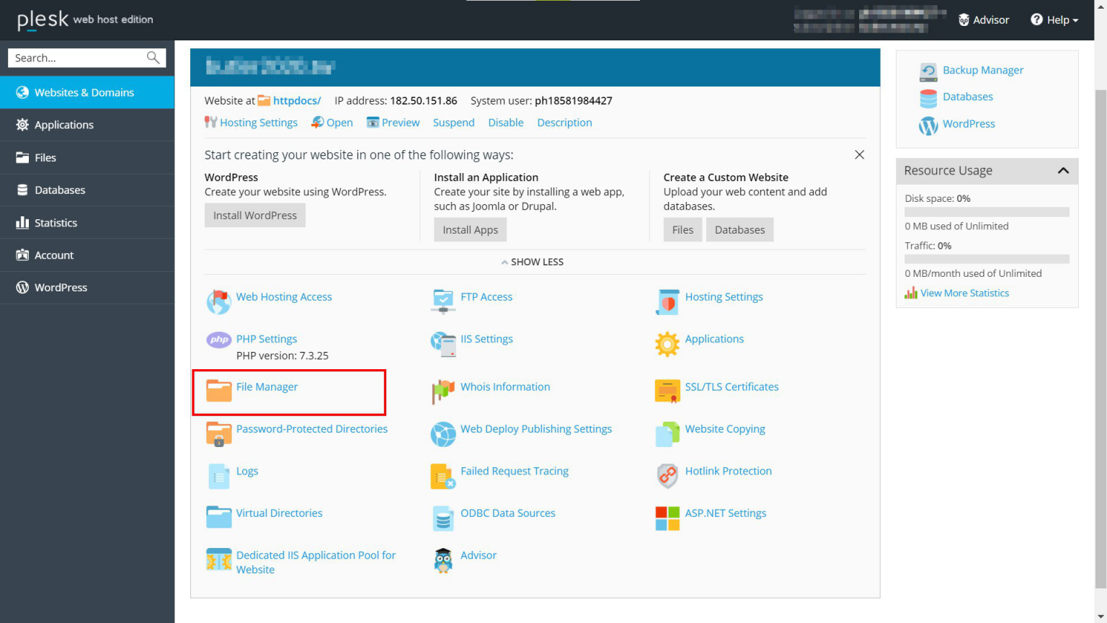Select the Hotlink Protection icon

point(667,475)
